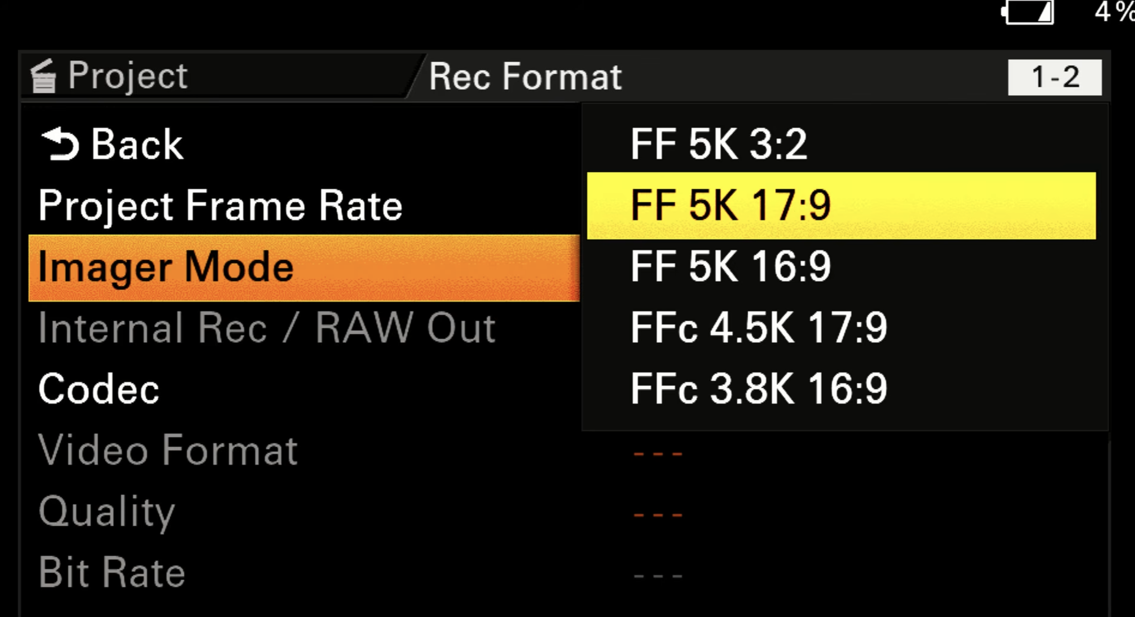1135x617 pixels.
Task: Click the battery level icon
Action: (x=1028, y=12)
